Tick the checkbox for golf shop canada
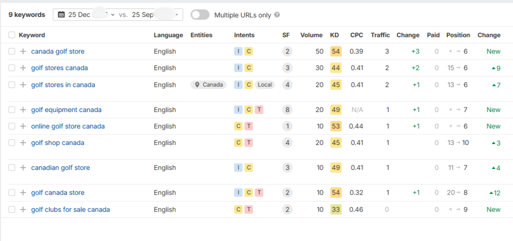Viewport: 513px width, 241px height. (x=12, y=143)
